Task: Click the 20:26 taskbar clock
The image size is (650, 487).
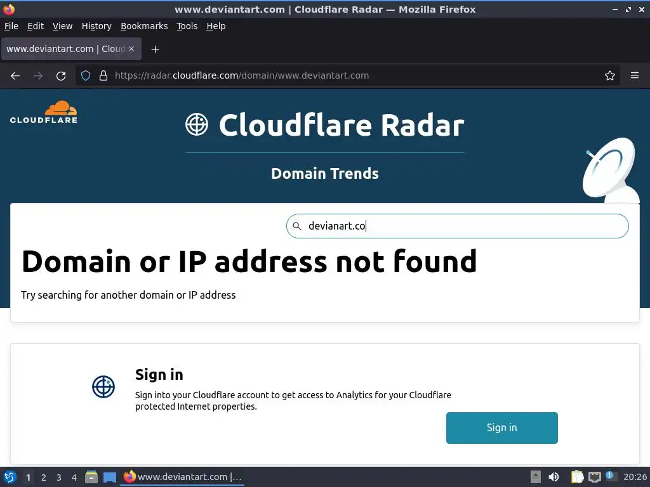Action: pos(635,477)
